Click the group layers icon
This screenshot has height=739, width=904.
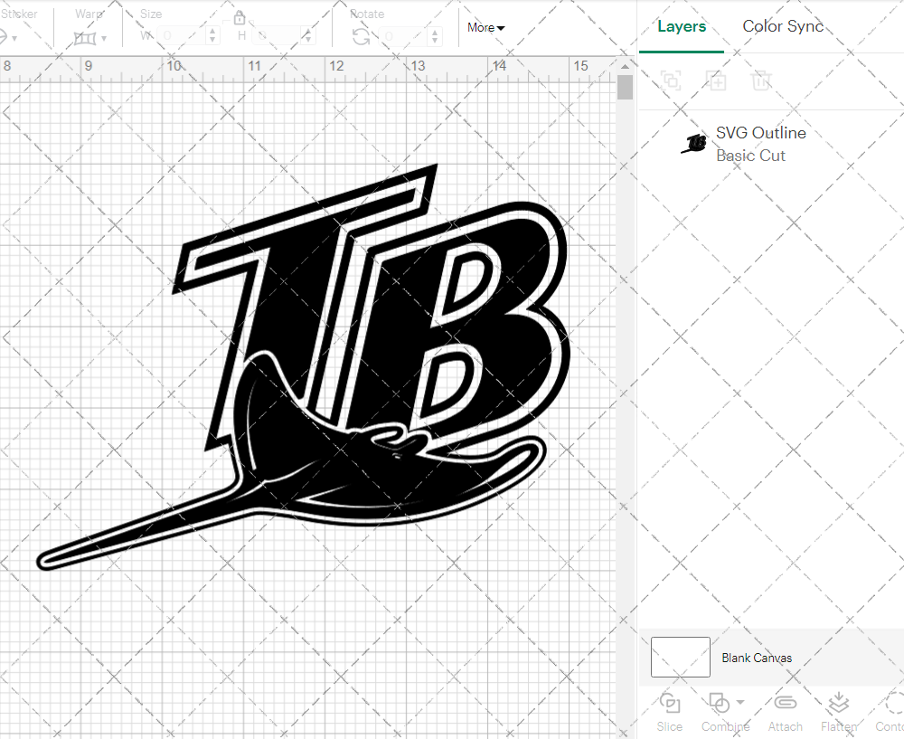click(x=671, y=81)
